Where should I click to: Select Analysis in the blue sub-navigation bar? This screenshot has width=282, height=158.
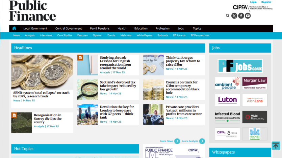[x=30, y=35]
